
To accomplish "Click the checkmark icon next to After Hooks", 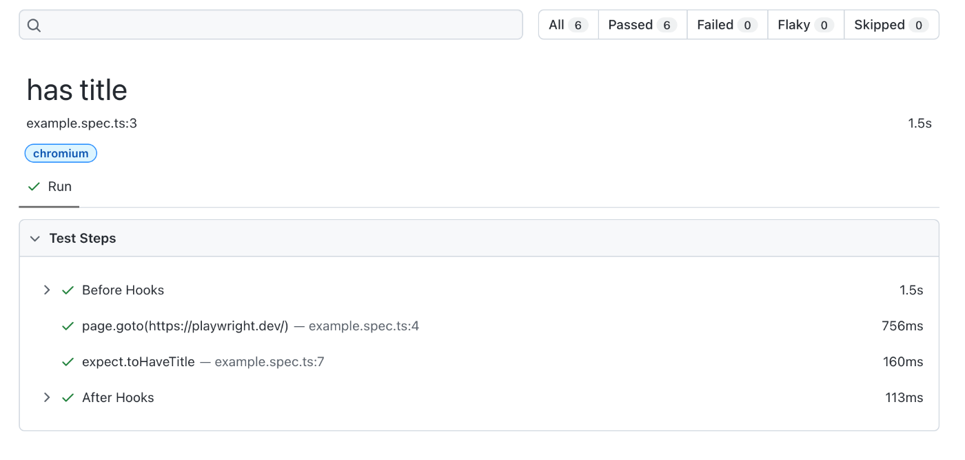I will (x=68, y=398).
